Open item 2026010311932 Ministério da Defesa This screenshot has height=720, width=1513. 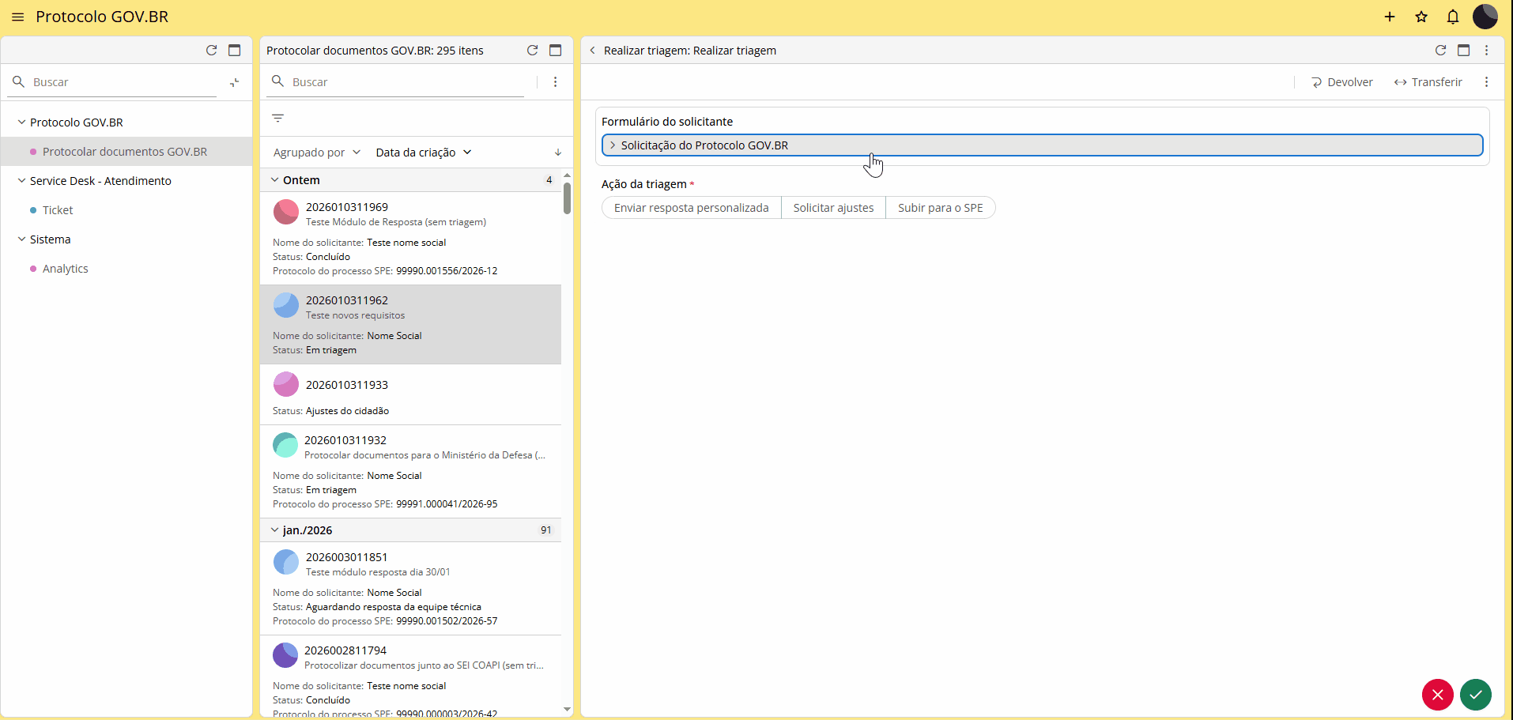(410, 472)
